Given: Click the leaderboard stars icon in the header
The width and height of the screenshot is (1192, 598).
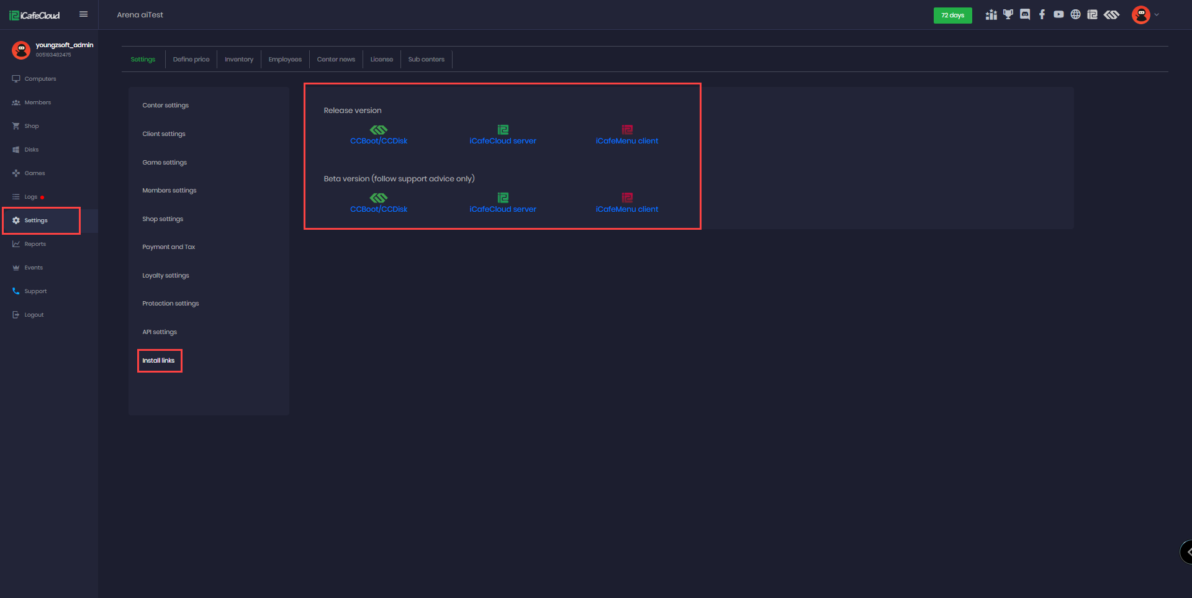Looking at the screenshot, I should click(991, 15).
